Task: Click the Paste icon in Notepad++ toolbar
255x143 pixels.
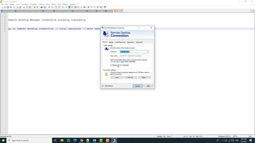Action: point(30,7)
